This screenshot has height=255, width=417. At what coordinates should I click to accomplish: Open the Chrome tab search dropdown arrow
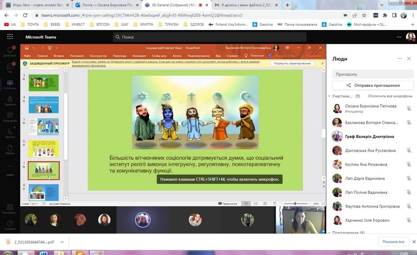382,5
